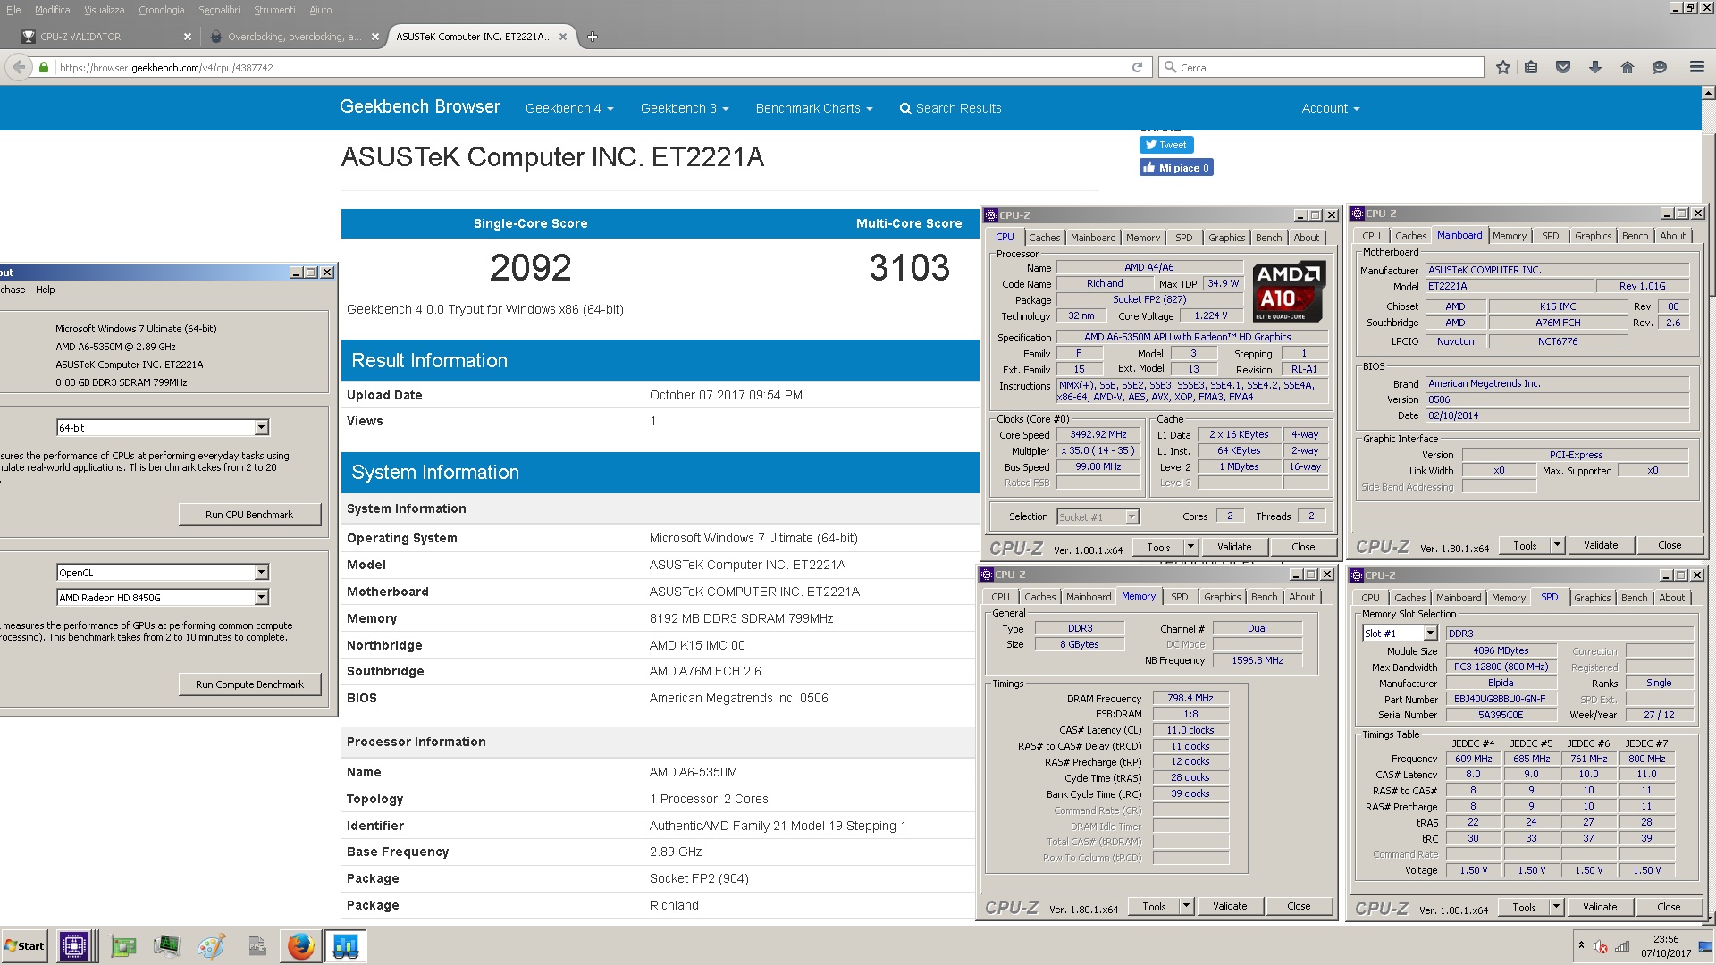Open Tools arrow in CPU-Z Memory window

(1186, 906)
